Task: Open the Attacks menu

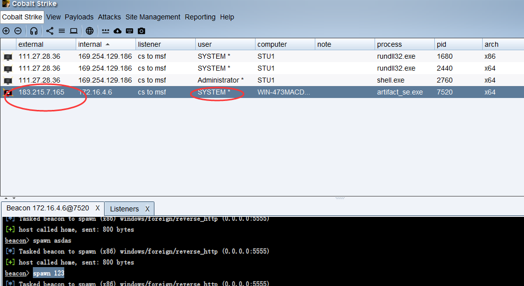Action: click(x=109, y=17)
